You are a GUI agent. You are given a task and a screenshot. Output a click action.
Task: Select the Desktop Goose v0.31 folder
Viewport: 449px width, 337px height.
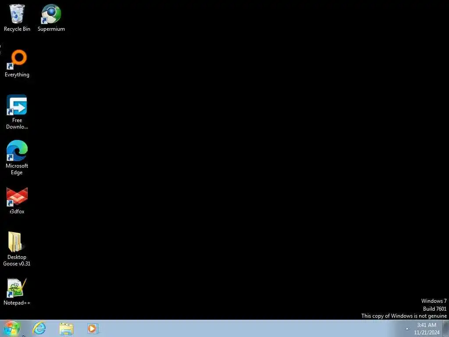[x=17, y=249]
